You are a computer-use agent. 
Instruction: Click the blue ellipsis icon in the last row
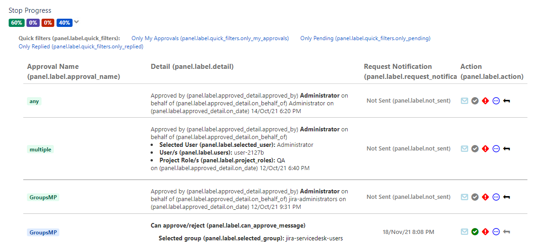496,232
